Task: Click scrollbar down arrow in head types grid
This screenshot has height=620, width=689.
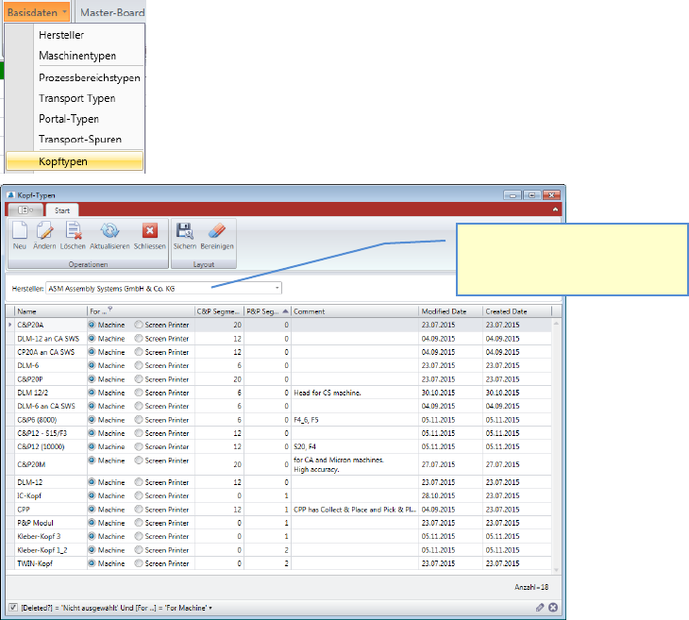Action: pyautogui.click(x=556, y=570)
